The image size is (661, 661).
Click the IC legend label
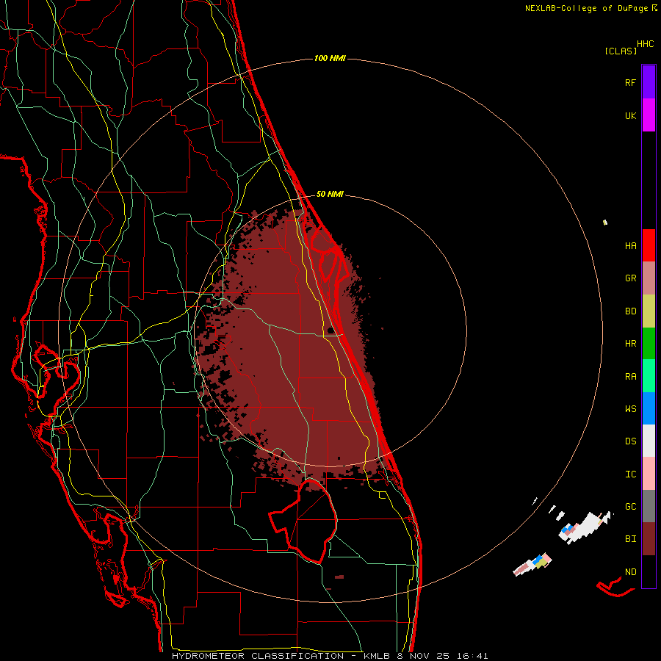tap(630, 474)
